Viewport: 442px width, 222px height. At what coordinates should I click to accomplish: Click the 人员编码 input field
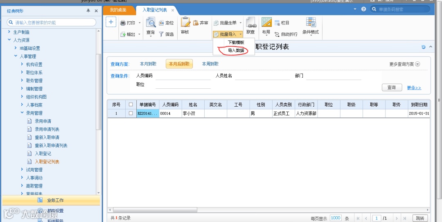[x=183, y=76]
